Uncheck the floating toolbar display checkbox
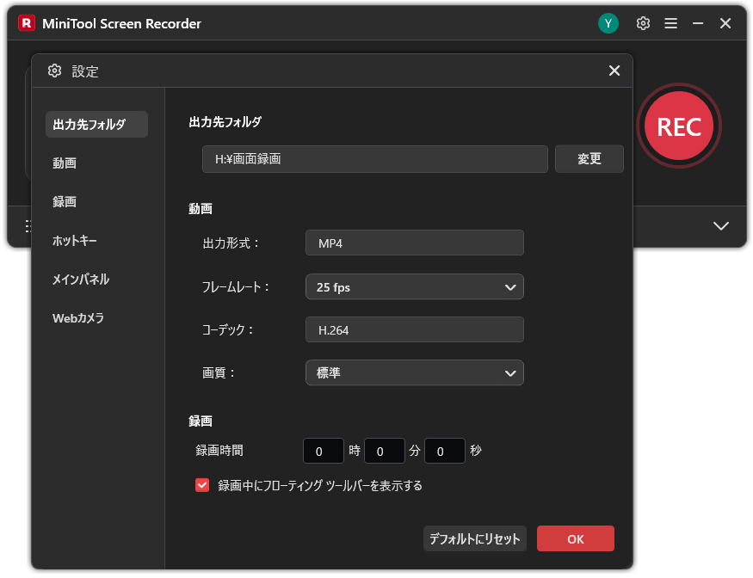This screenshot has width=753, height=578. [x=202, y=485]
